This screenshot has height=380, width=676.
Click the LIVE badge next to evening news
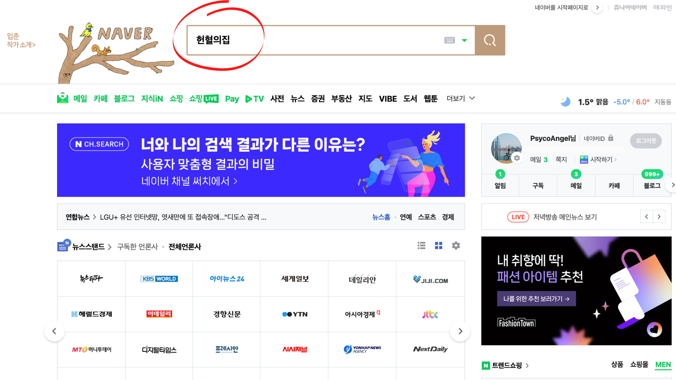coord(518,217)
